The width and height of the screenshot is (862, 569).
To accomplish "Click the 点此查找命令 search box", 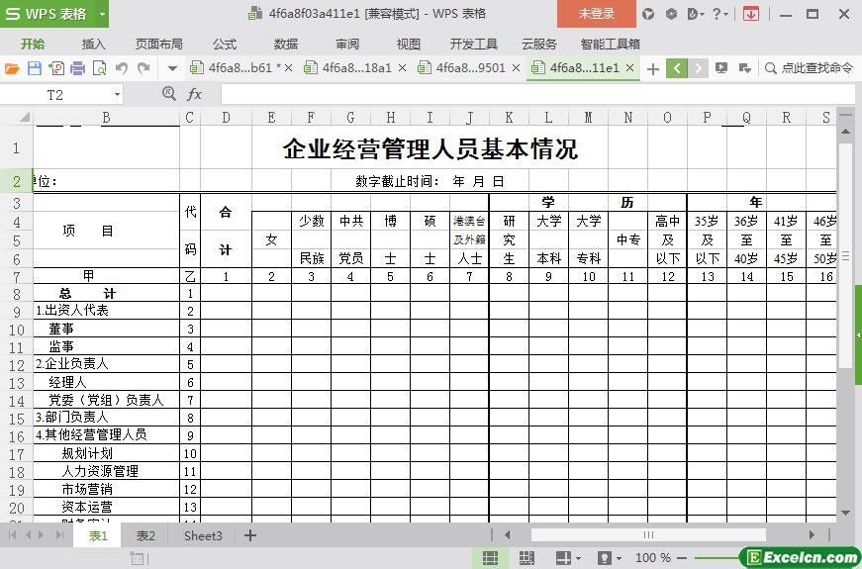I will (x=810, y=68).
